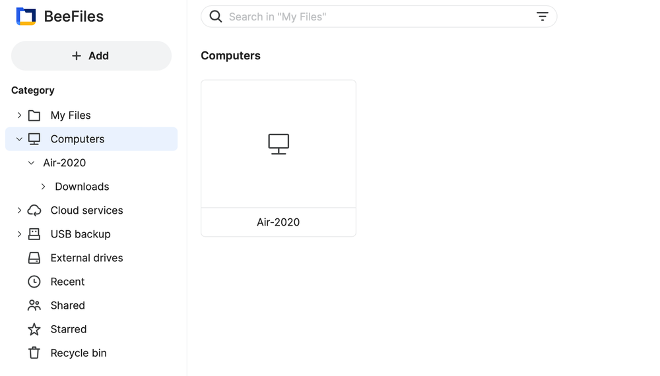Collapse the Computers tree node
Image resolution: width=660 pixels, height=376 pixels.
click(x=19, y=139)
